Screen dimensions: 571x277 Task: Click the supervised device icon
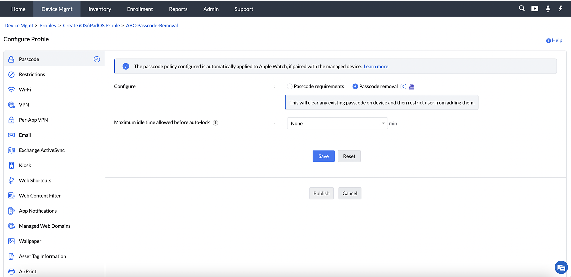(412, 87)
